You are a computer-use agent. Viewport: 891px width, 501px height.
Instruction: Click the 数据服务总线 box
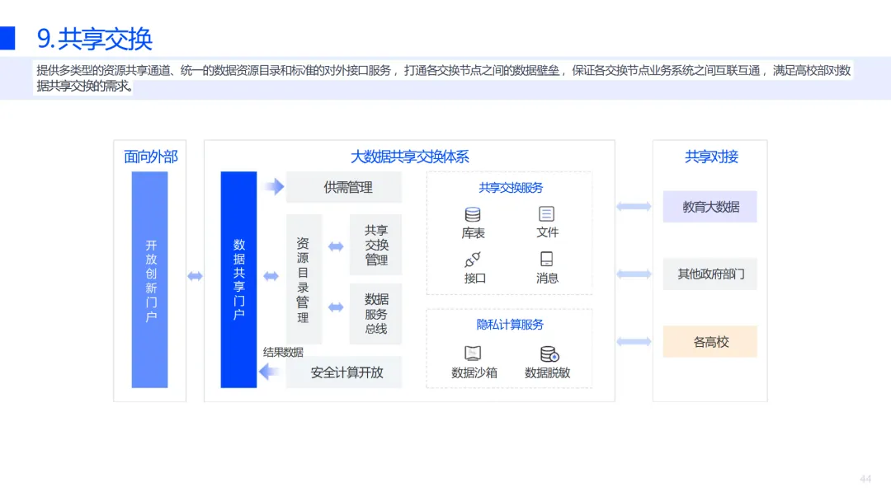375,314
